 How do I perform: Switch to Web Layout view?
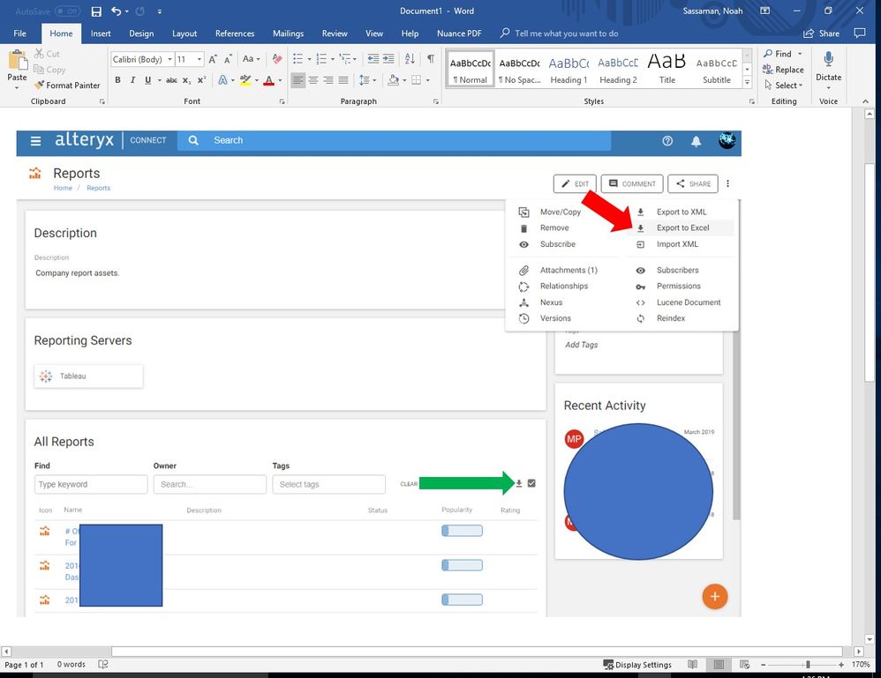click(744, 665)
